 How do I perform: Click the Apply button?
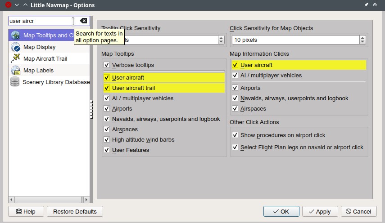(x=320, y=211)
